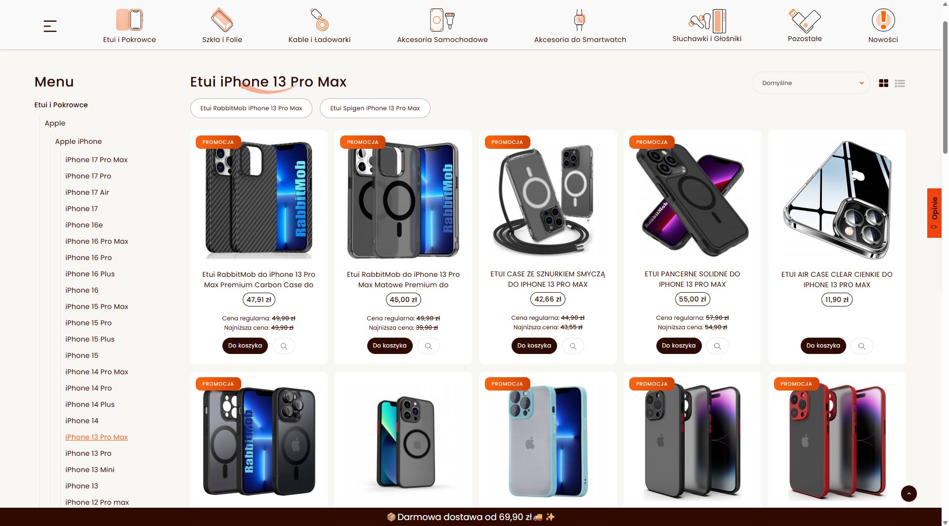
Task: Add Air Case Clear to cart
Action: click(x=823, y=346)
